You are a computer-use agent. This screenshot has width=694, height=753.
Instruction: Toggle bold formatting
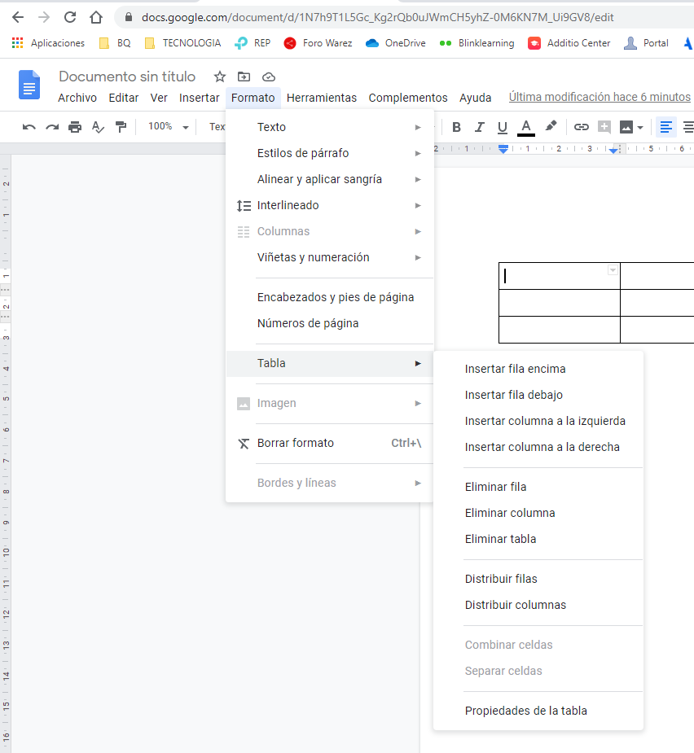tap(456, 127)
